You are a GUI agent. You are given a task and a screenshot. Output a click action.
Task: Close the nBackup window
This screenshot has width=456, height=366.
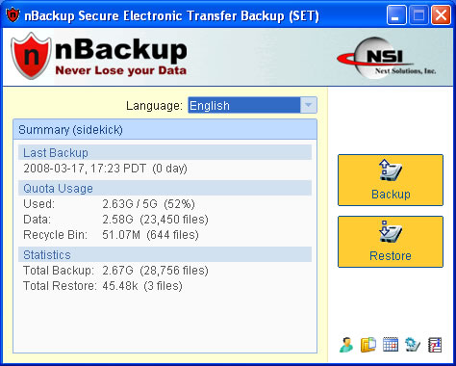441,15
